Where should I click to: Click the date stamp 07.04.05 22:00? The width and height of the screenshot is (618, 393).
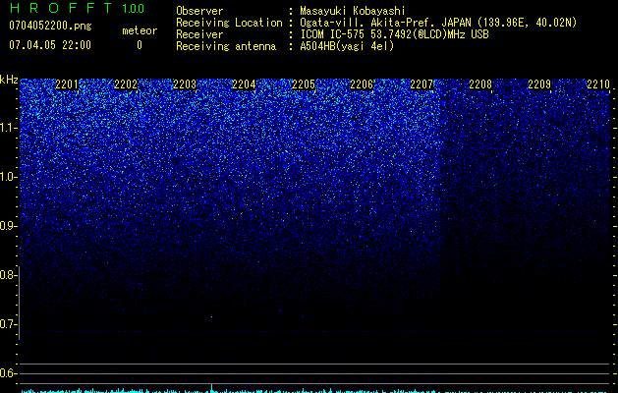50,45
